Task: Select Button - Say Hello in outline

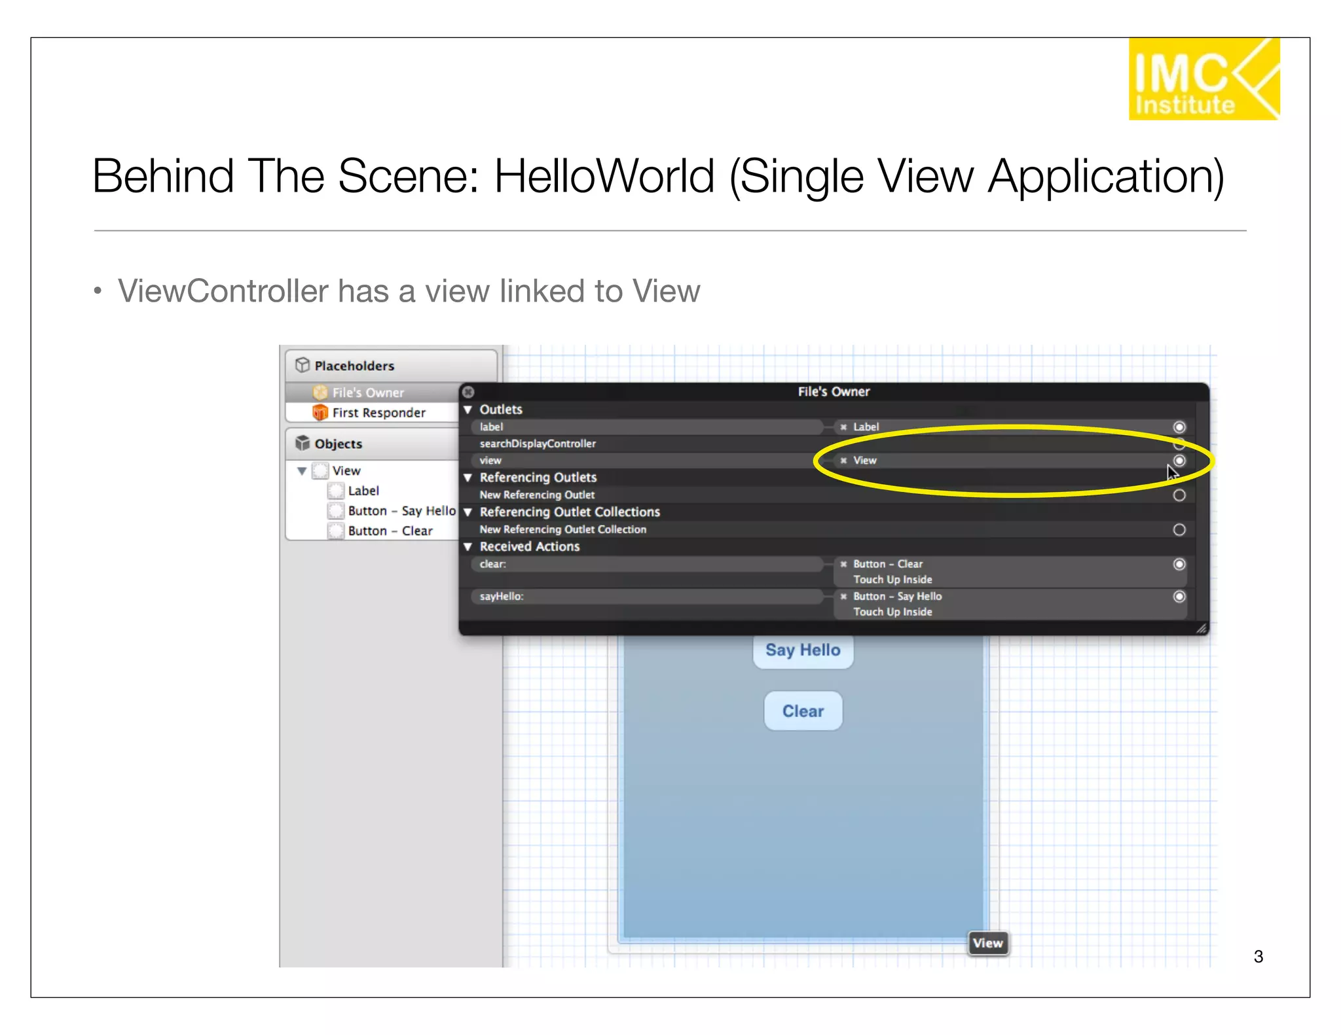Action: tap(401, 511)
